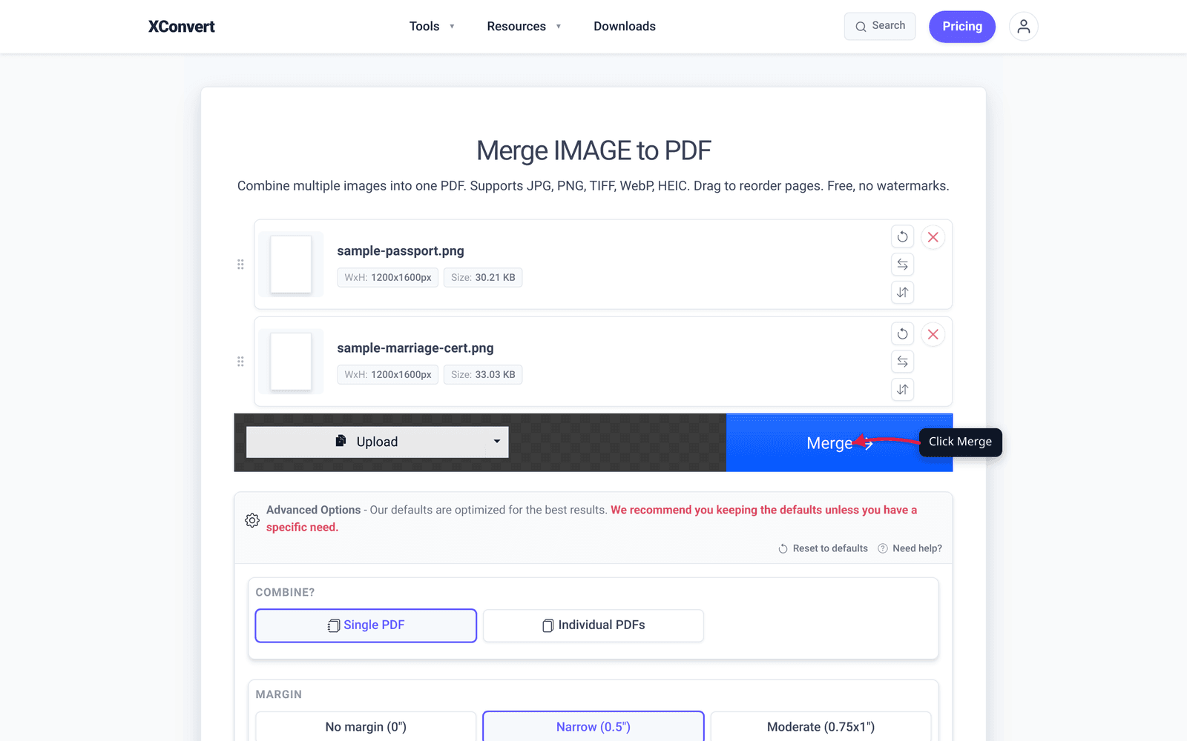
Task: Open the Resources menu
Action: pos(524,27)
